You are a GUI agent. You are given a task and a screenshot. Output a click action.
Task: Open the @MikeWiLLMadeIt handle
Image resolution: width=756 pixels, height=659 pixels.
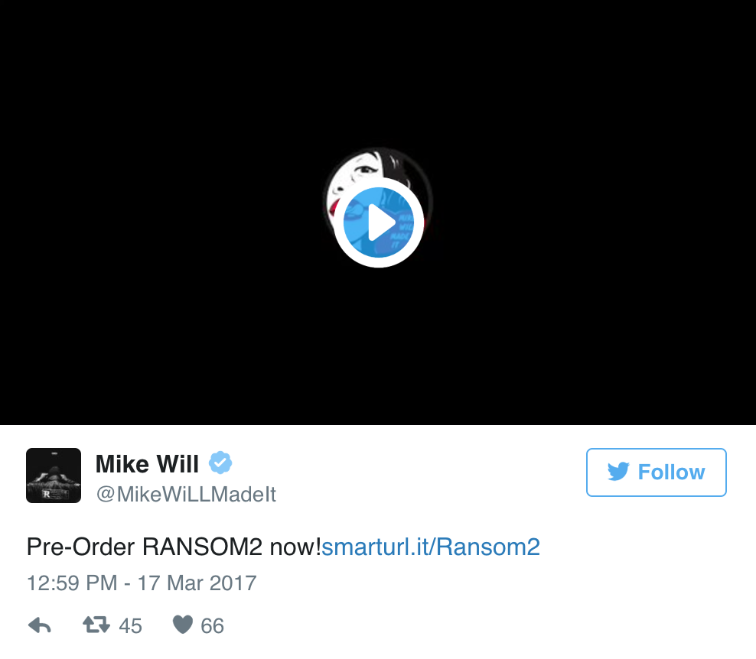pyautogui.click(x=186, y=494)
